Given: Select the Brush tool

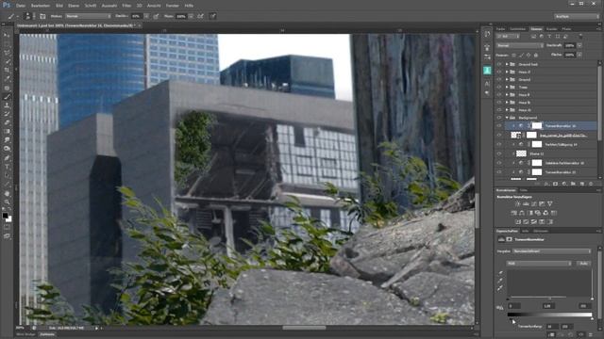Looking at the screenshot, I should 7,97.
